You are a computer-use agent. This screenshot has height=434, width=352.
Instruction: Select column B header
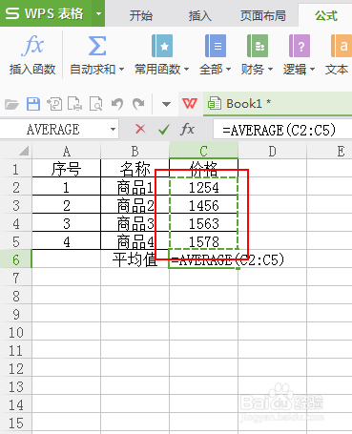point(135,151)
